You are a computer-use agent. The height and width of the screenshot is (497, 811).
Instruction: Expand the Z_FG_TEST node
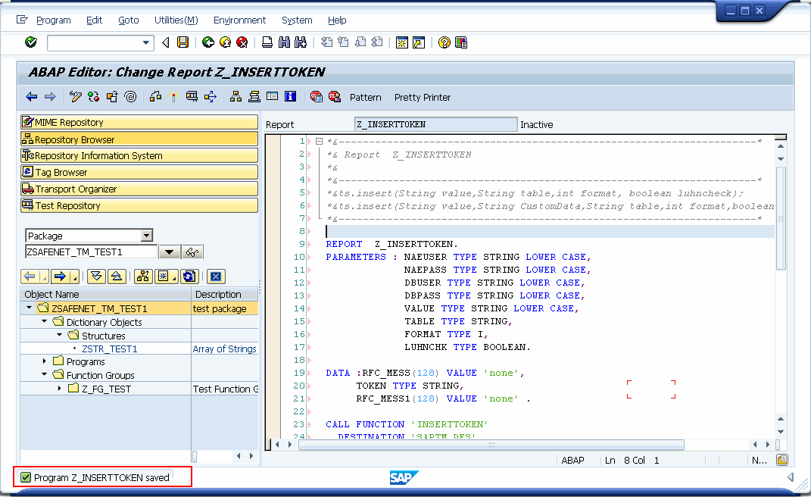click(60, 388)
